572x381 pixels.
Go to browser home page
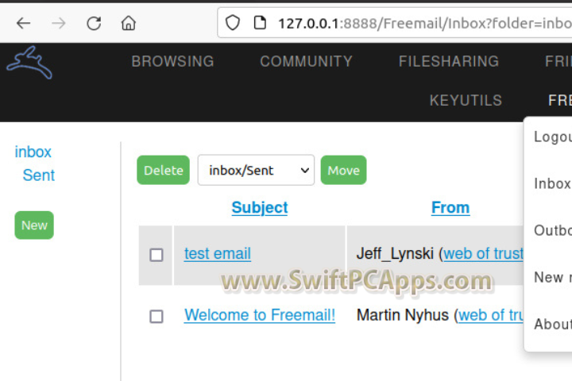coord(129,23)
